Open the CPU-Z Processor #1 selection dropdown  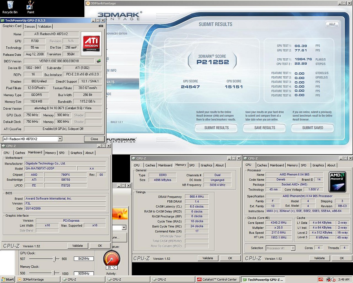click(293, 248)
